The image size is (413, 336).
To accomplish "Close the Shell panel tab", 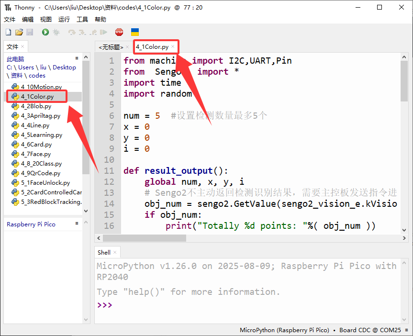I will coord(115,252).
